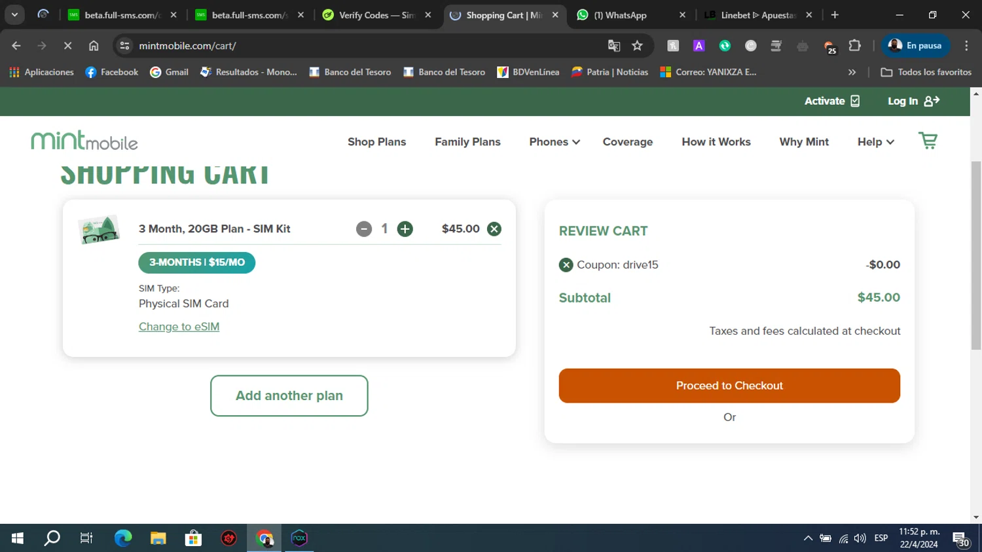Open the Why Mint page
Image resolution: width=982 pixels, height=552 pixels.
[804, 141]
